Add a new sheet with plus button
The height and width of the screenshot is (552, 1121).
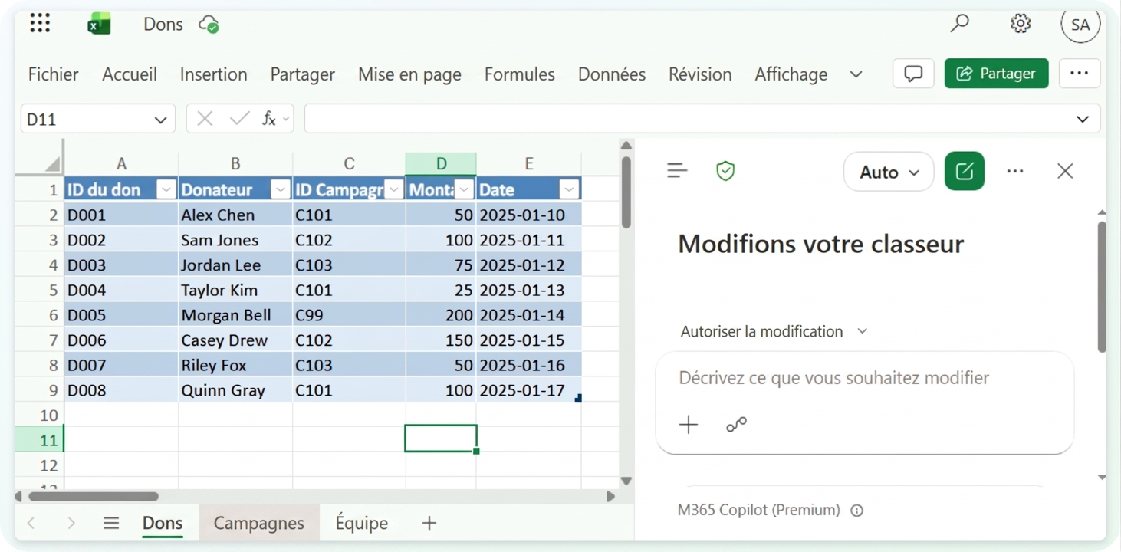429,523
